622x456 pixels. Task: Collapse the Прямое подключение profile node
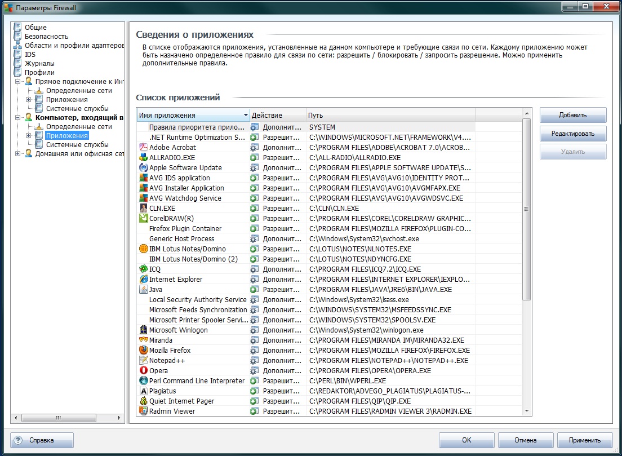18,82
